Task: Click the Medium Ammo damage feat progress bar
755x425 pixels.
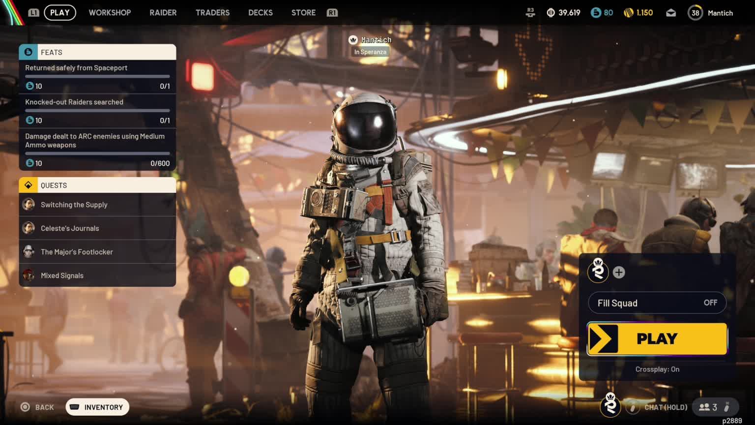Action: [x=97, y=153]
